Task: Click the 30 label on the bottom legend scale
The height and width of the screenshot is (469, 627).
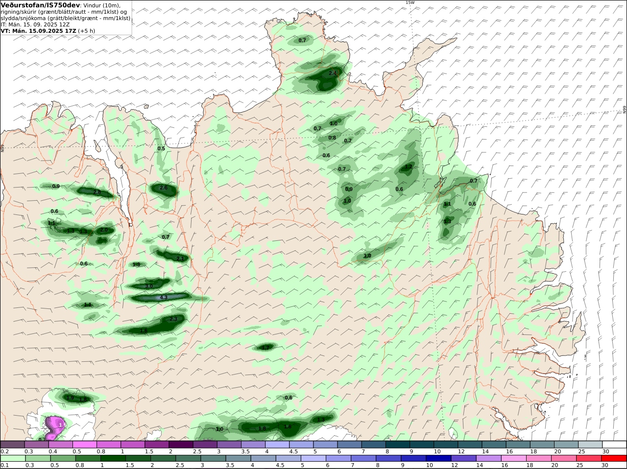Action: [604, 466]
